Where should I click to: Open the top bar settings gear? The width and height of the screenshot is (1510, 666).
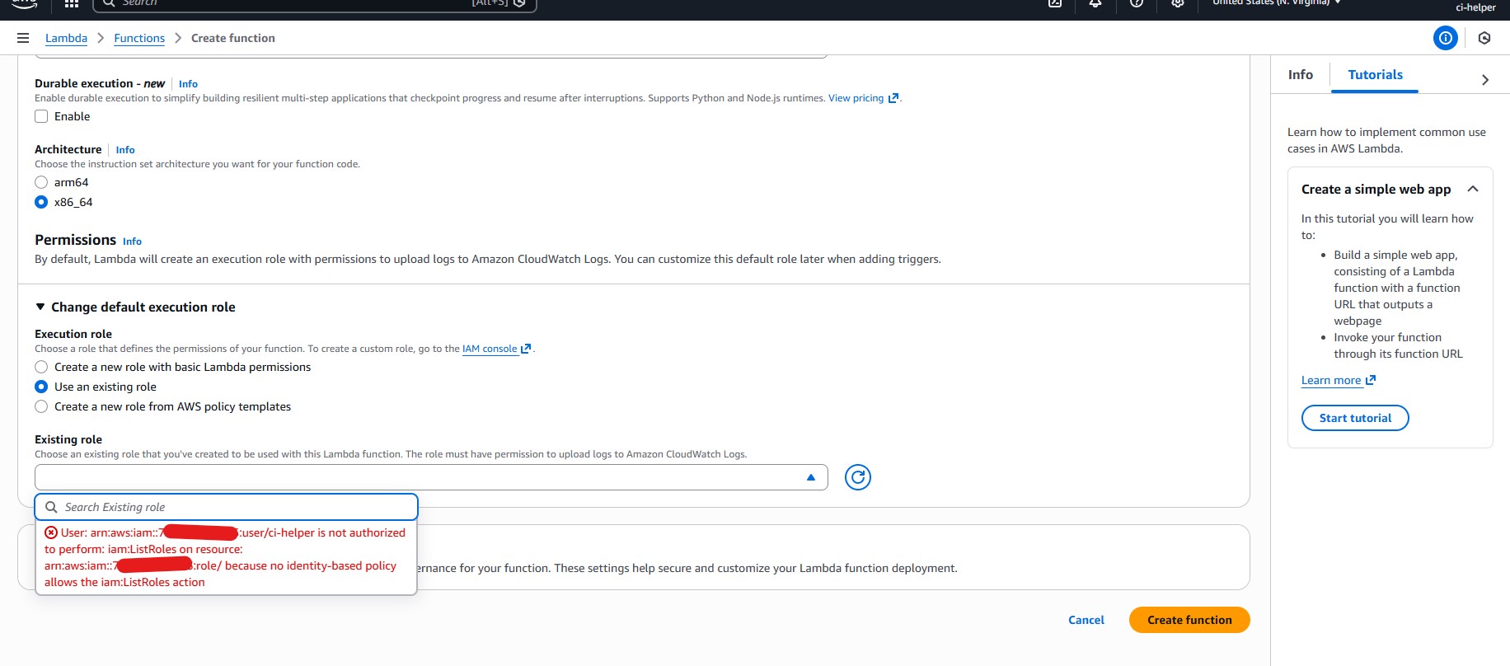point(1178,3)
